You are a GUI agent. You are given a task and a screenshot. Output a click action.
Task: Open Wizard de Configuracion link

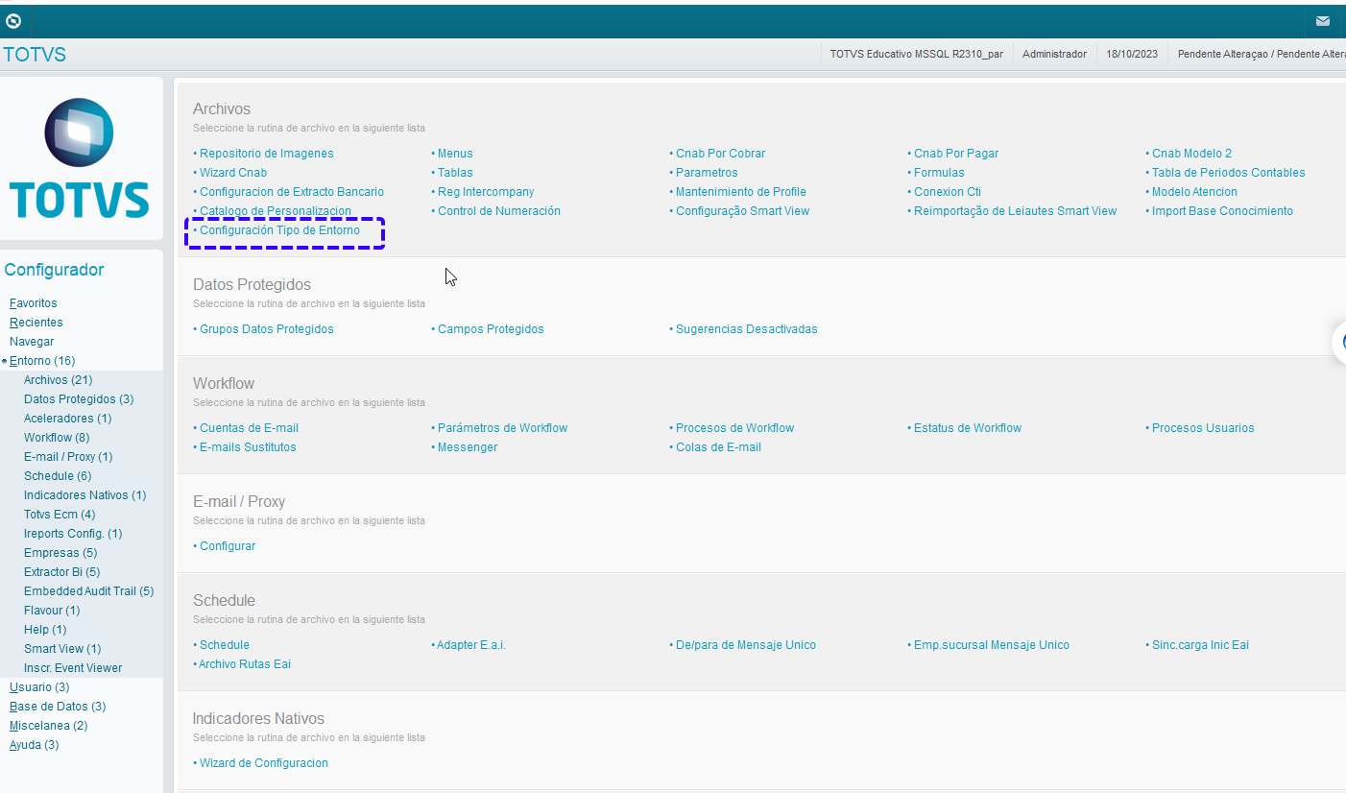(264, 763)
